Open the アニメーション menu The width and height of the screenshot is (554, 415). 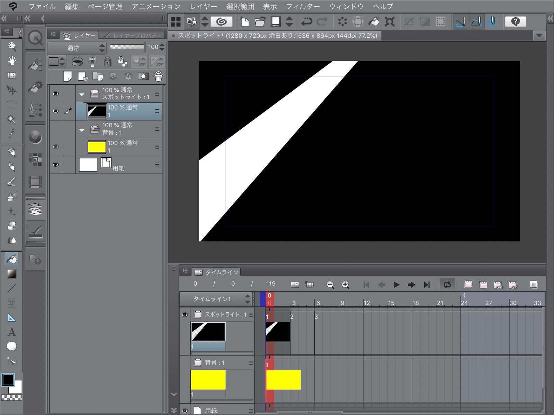pyautogui.click(x=156, y=7)
